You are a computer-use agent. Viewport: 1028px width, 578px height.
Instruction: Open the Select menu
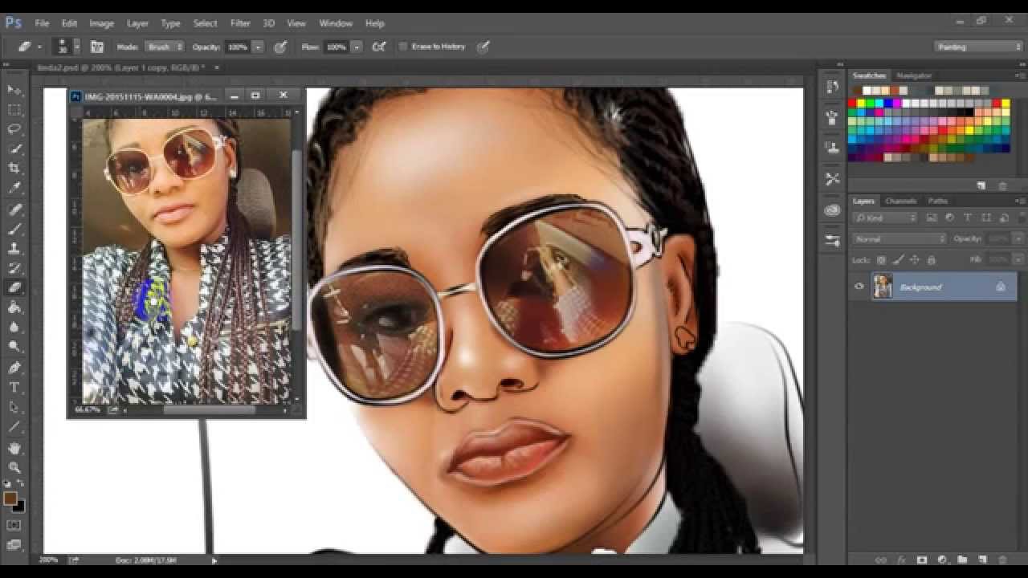205,23
